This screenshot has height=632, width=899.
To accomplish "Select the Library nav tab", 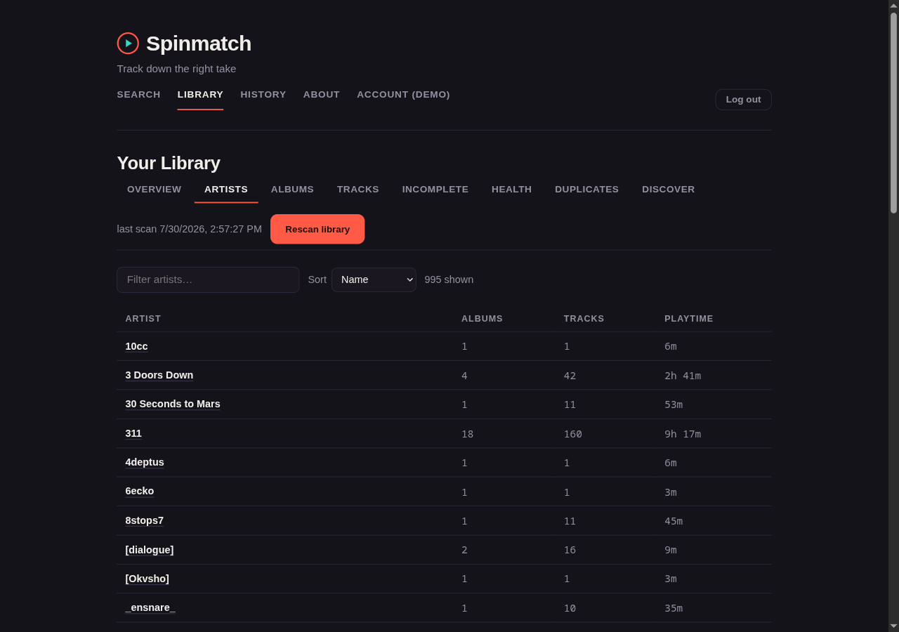I will click(x=200, y=94).
